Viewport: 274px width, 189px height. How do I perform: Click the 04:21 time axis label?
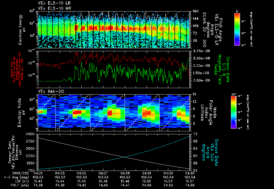coord(38,173)
